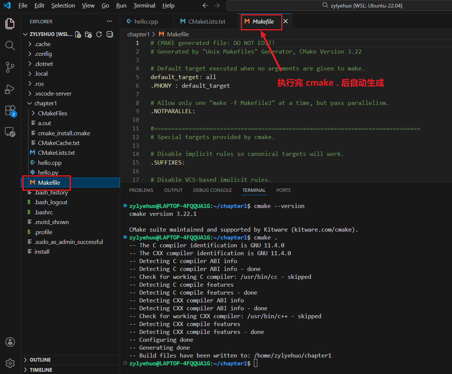Viewport: 452px width, 374px height.
Task: Go back with the navigation arrow
Action: pyautogui.click(x=205, y=6)
